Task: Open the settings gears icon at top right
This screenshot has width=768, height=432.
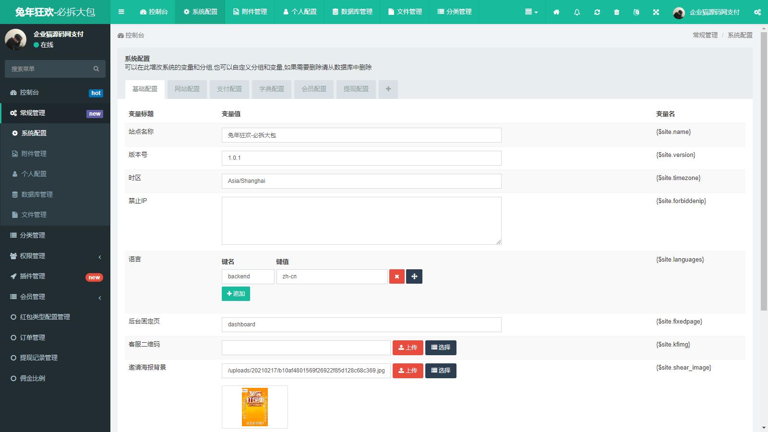Action: point(757,12)
